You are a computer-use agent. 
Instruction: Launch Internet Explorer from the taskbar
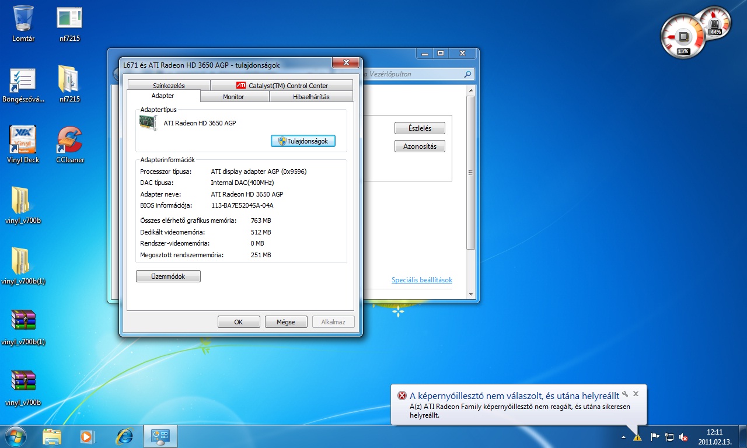pyautogui.click(x=124, y=436)
